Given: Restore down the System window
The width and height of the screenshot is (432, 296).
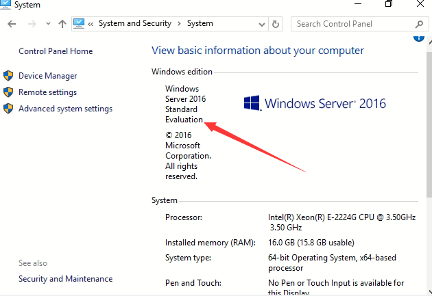Looking at the screenshot, I should point(389,3).
